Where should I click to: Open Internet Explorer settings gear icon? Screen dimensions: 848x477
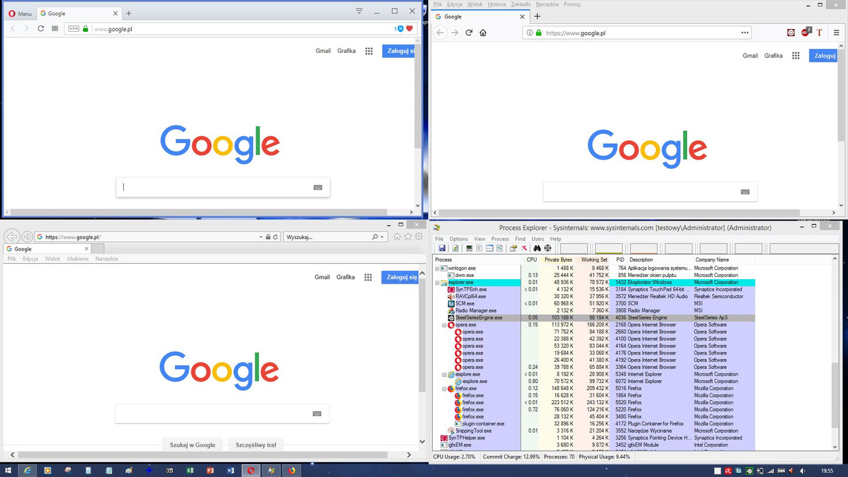pos(419,237)
